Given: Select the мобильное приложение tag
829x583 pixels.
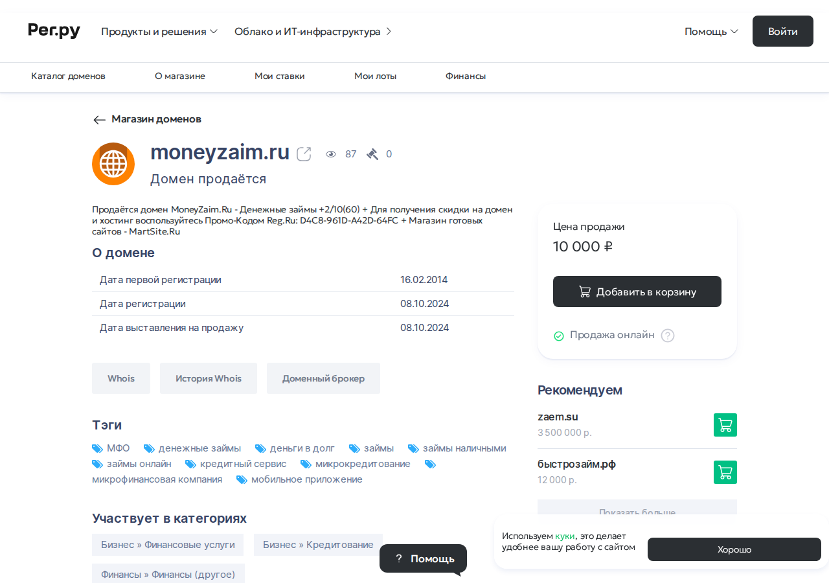Looking at the screenshot, I should [x=307, y=479].
